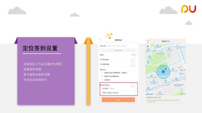Open the 审核人 selector chevron
The image size is (202, 113).
click(136, 55)
